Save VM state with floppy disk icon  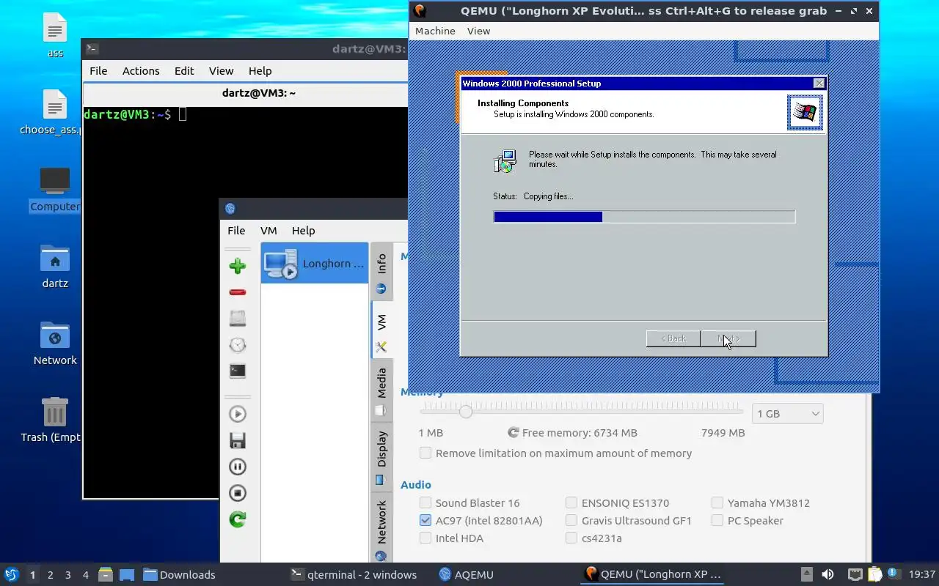tap(237, 440)
